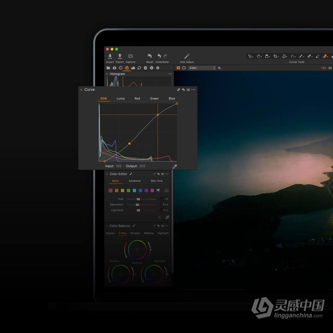Click the Import toolbar icon
Image resolution: width=333 pixels, height=333 pixels.
pos(110,56)
